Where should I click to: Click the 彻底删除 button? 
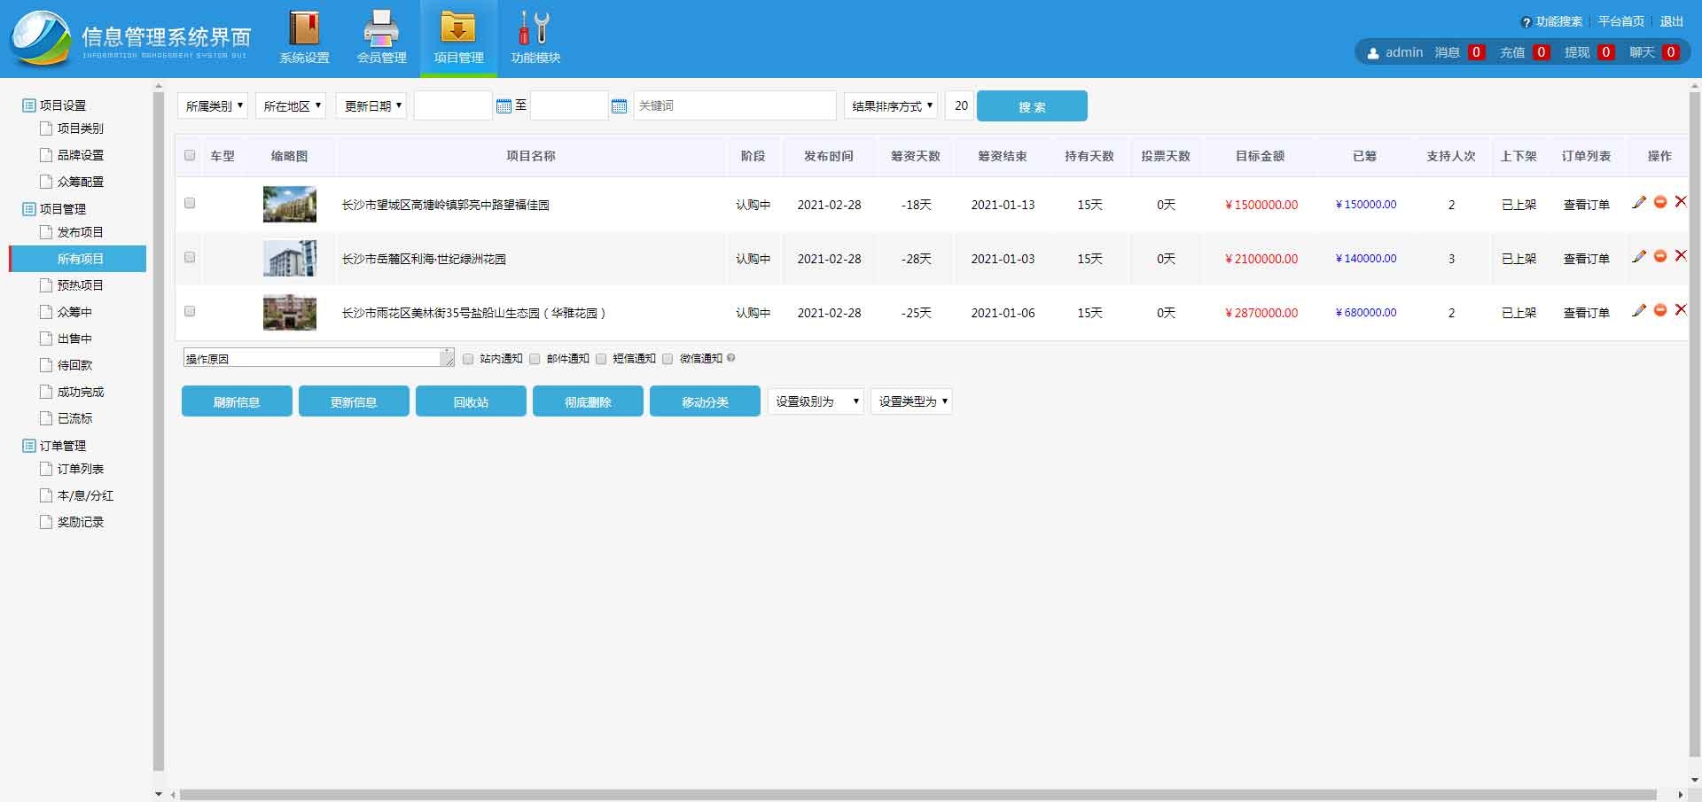(588, 401)
